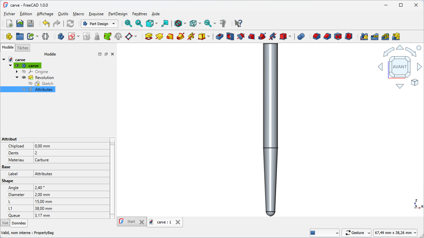Toggle visibility of Attributes item
The image size is (424, 238).
coord(24,90)
